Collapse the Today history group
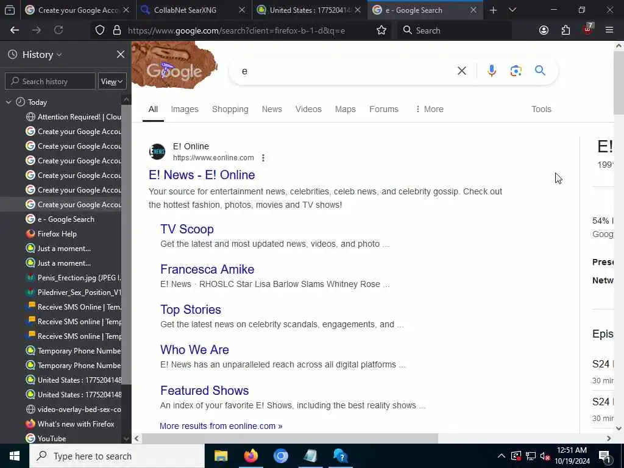 point(9,102)
